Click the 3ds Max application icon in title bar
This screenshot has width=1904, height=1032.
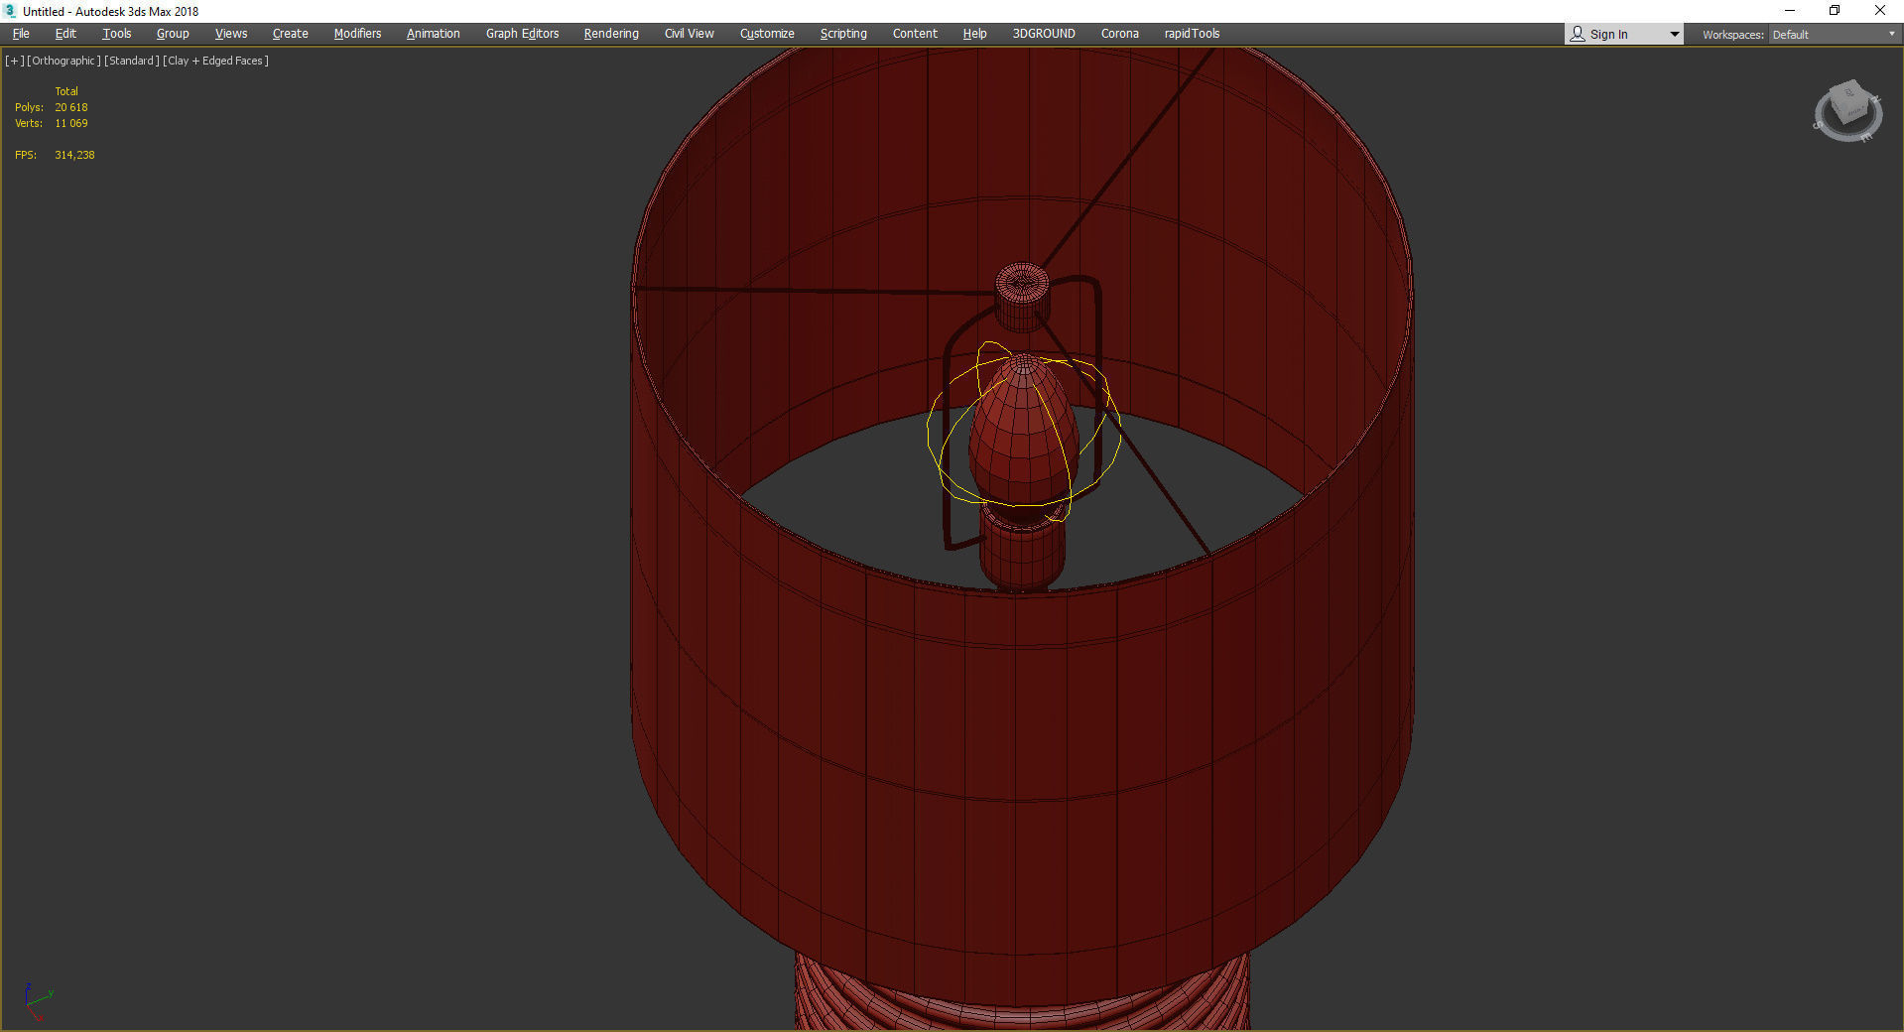(x=11, y=11)
